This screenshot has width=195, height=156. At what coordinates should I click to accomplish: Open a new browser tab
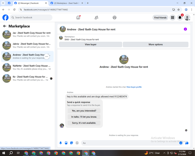coord(88,3)
